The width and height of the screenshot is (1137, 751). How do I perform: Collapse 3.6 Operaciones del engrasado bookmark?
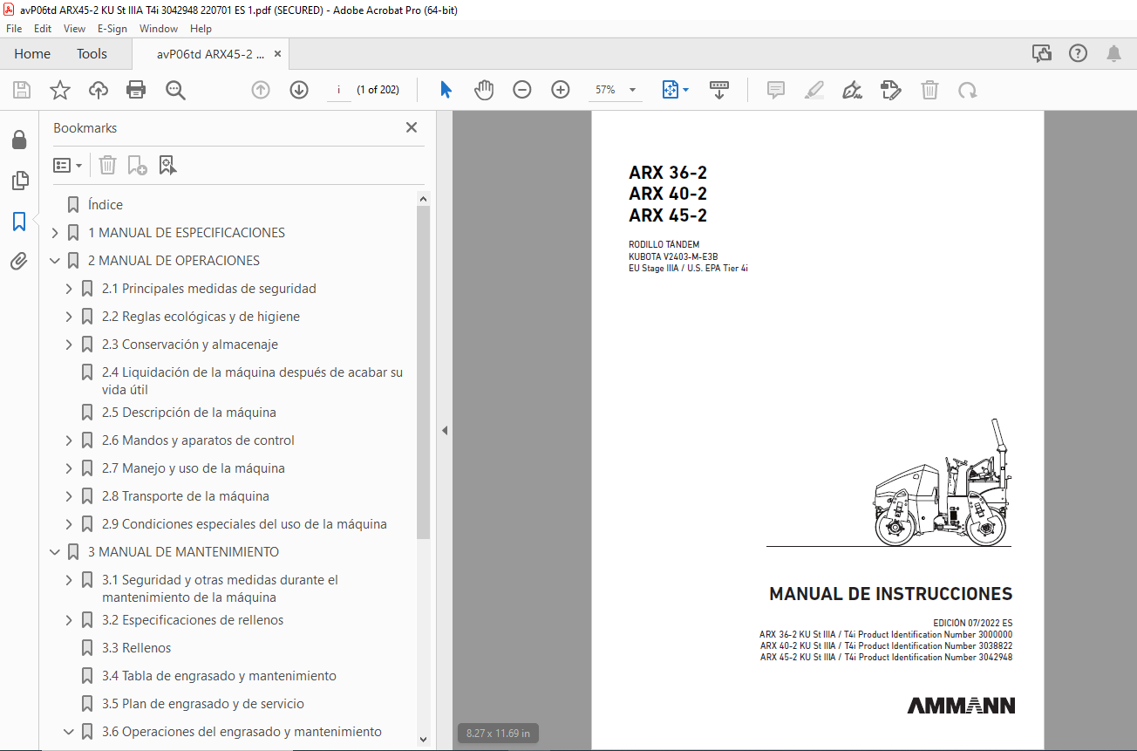click(69, 732)
